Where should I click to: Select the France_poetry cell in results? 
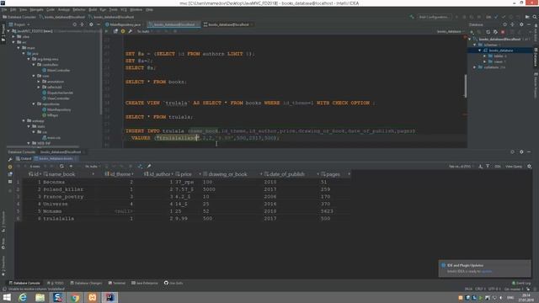63,196
